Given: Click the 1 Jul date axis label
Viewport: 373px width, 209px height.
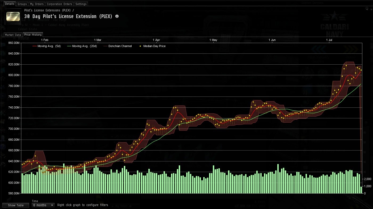Looking at the screenshot, I should (x=329, y=40).
